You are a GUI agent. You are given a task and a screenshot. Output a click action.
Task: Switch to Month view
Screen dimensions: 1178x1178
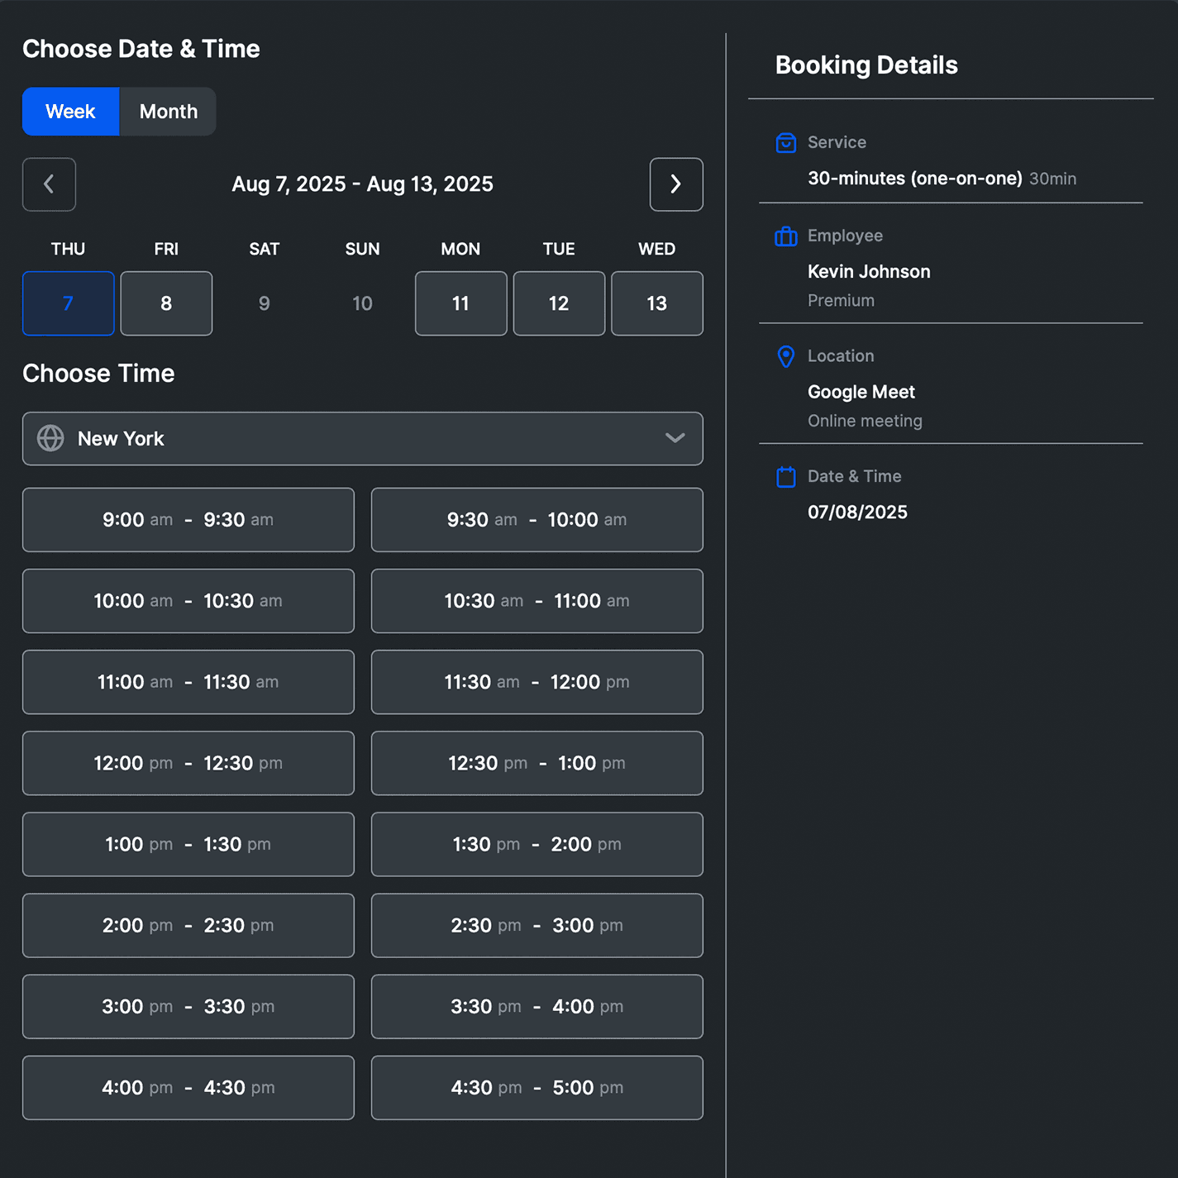click(168, 112)
